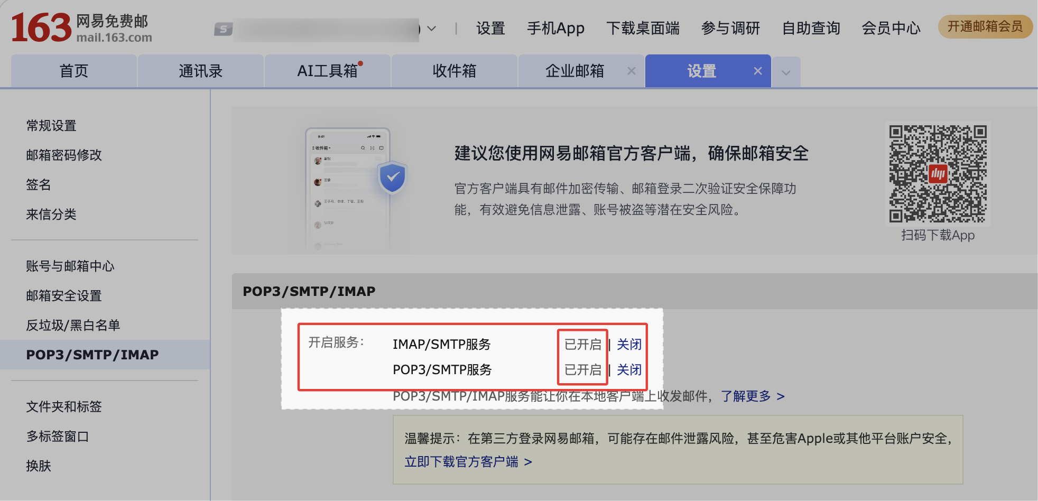Switch to 首页 tab

click(x=74, y=71)
